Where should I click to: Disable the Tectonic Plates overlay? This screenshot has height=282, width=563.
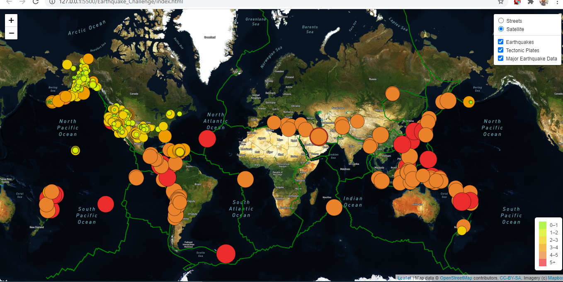(500, 50)
